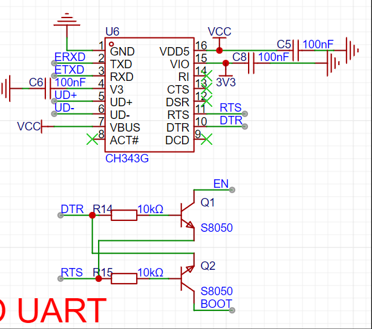Click the CTS pin name in U6
Viewport: 372px width, 329px height.
point(178,90)
